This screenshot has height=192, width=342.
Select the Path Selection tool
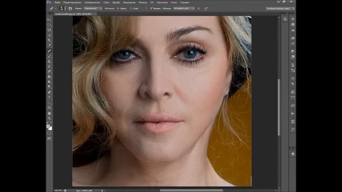click(49, 102)
